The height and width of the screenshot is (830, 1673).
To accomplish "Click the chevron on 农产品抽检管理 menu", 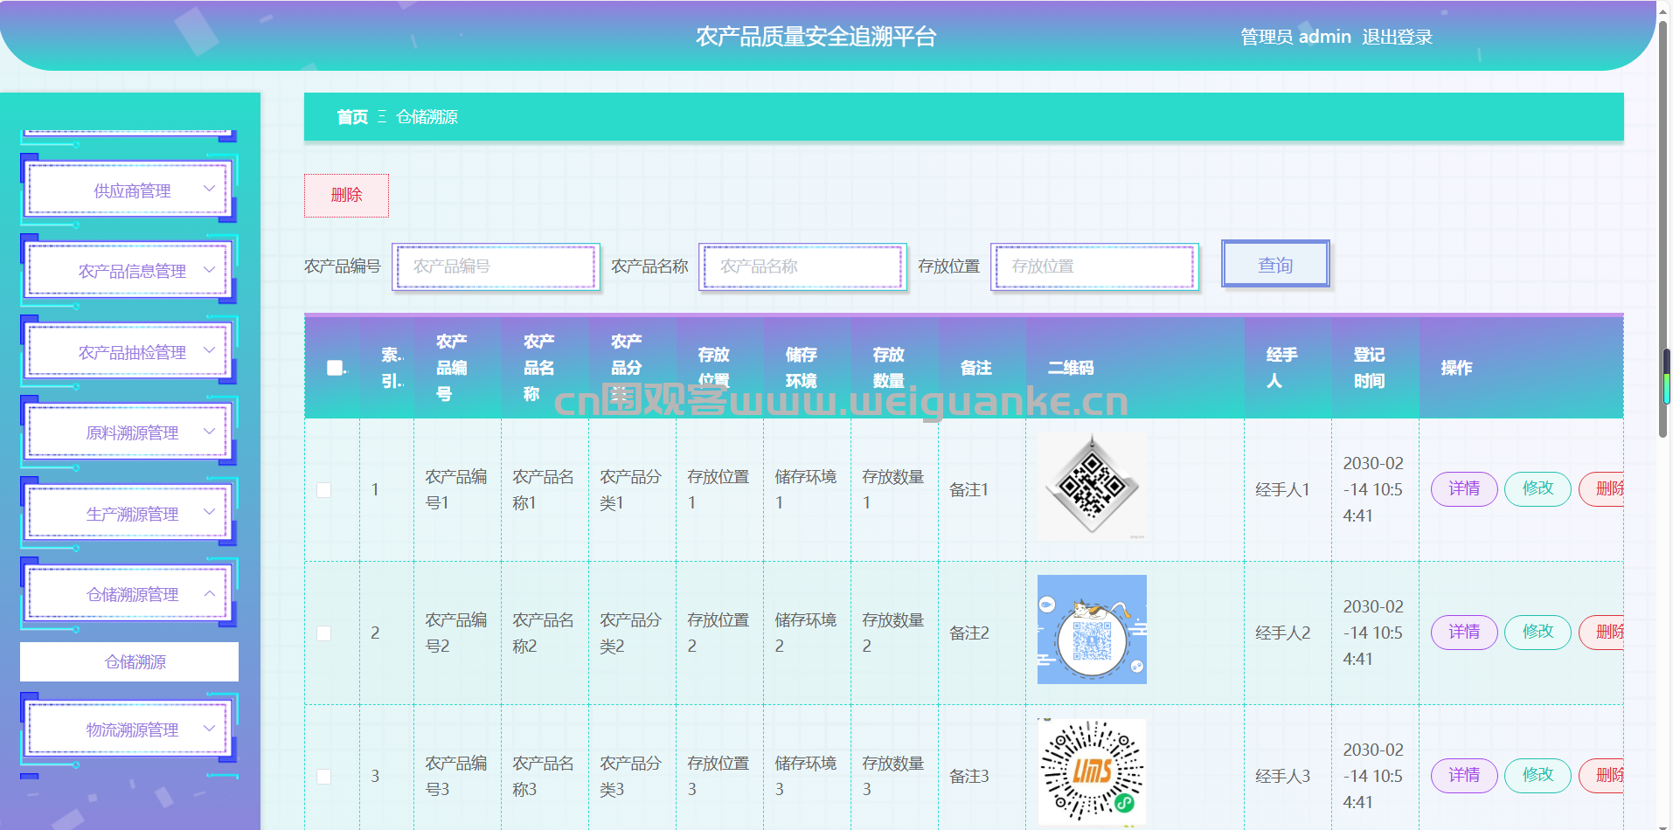I will pos(209,350).
